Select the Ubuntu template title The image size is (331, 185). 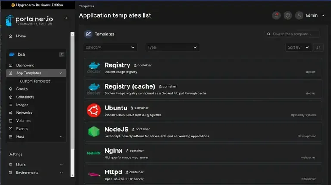116,108
